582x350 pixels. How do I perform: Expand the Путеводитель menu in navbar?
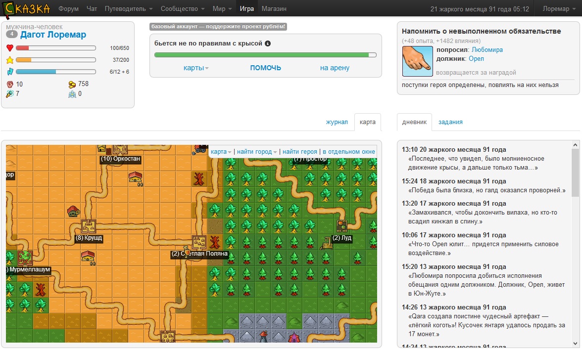coord(129,9)
